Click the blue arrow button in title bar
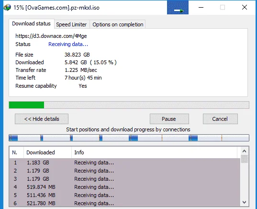The width and height of the screenshot is (257, 209). point(178,7)
